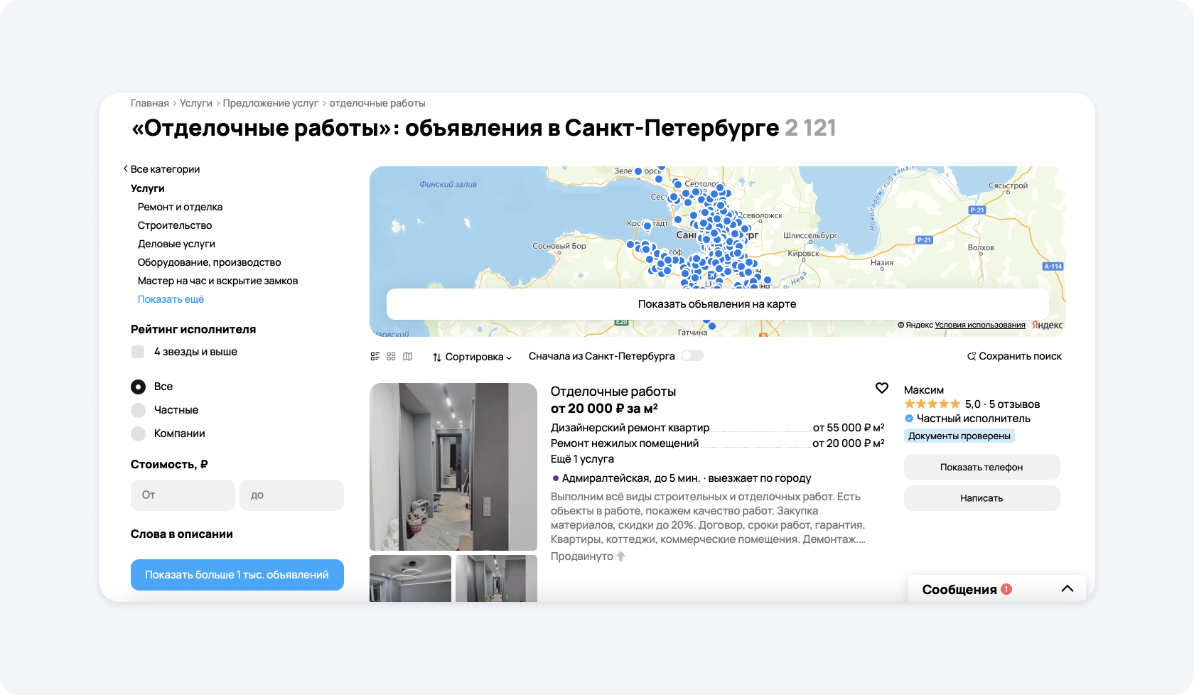The width and height of the screenshot is (1194, 695).
Task: Click the price От input field
Action: coord(183,495)
